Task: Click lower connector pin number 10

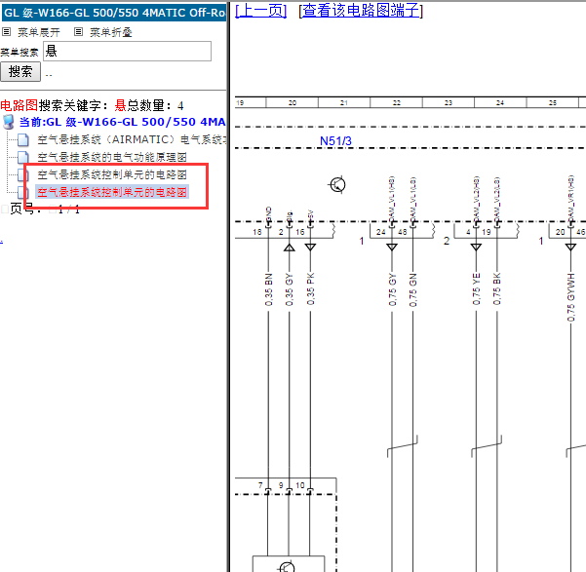Action: (300, 485)
